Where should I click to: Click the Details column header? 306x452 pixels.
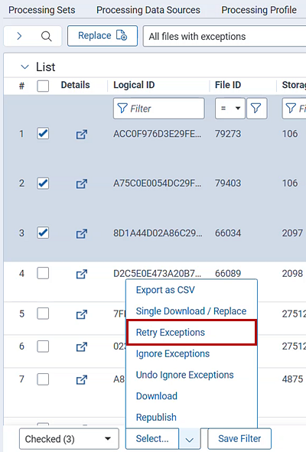75,85
